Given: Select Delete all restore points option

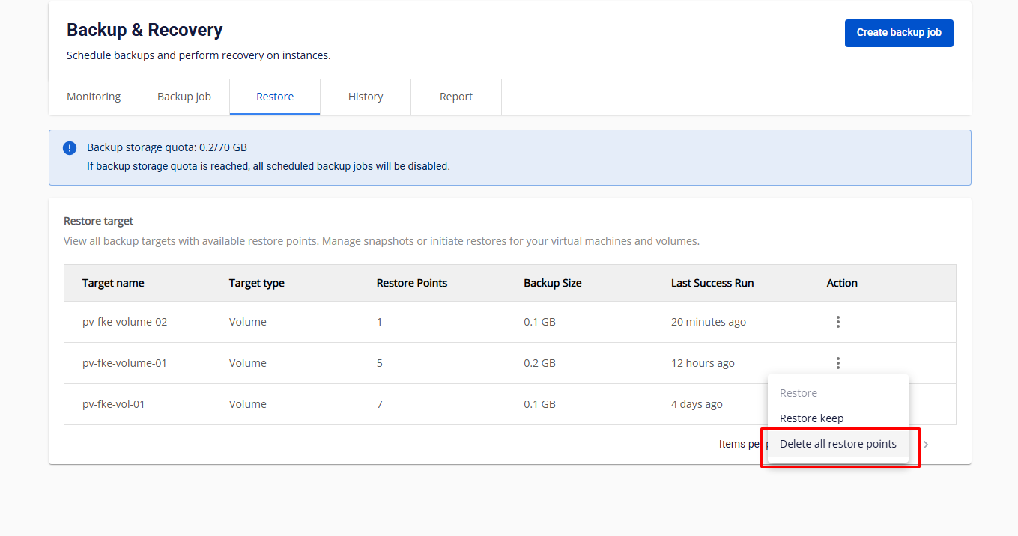Looking at the screenshot, I should pos(837,444).
